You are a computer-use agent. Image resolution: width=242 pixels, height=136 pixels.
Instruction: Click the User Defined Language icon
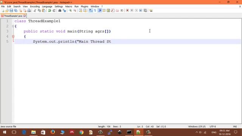104,11
